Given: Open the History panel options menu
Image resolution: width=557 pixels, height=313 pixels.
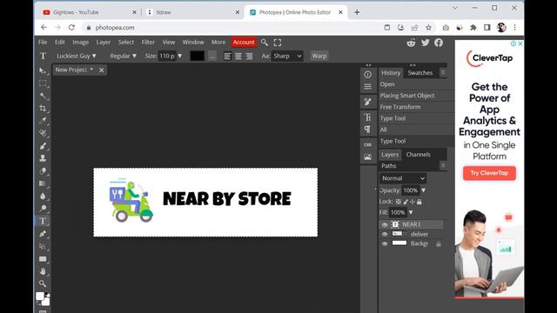Looking at the screenshot, I should [x=443, y=73].
